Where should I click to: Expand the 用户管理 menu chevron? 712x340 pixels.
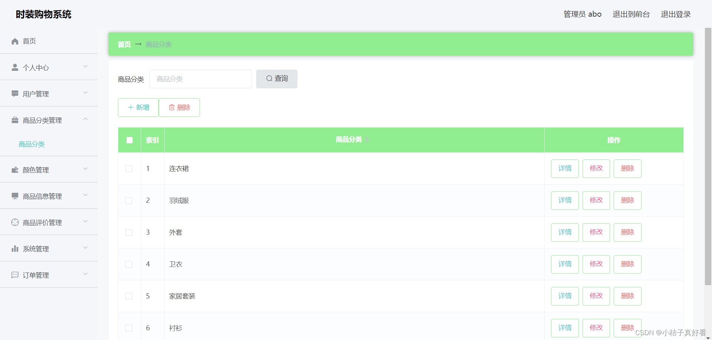pos(85,93)
